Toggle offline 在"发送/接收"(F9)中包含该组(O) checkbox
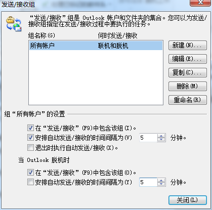 (x=30, y=173)
